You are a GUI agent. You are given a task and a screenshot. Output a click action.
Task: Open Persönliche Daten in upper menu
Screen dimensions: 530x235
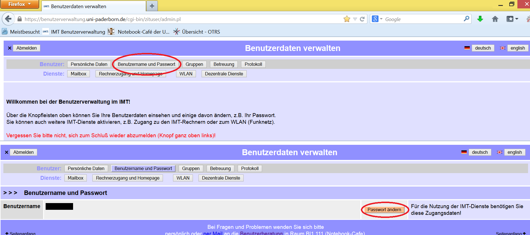[89, 64]
